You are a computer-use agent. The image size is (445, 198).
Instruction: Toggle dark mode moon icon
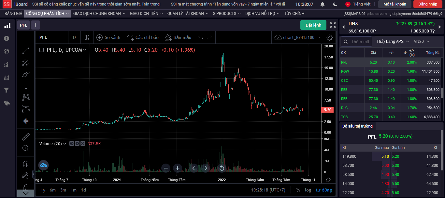pyautogui.click(x=336, y=4)
